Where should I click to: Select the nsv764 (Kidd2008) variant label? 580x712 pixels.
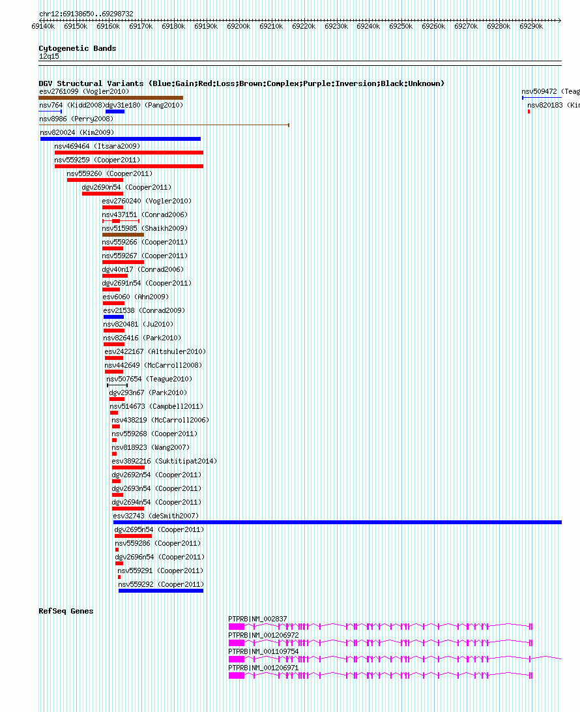pos(72,105)
